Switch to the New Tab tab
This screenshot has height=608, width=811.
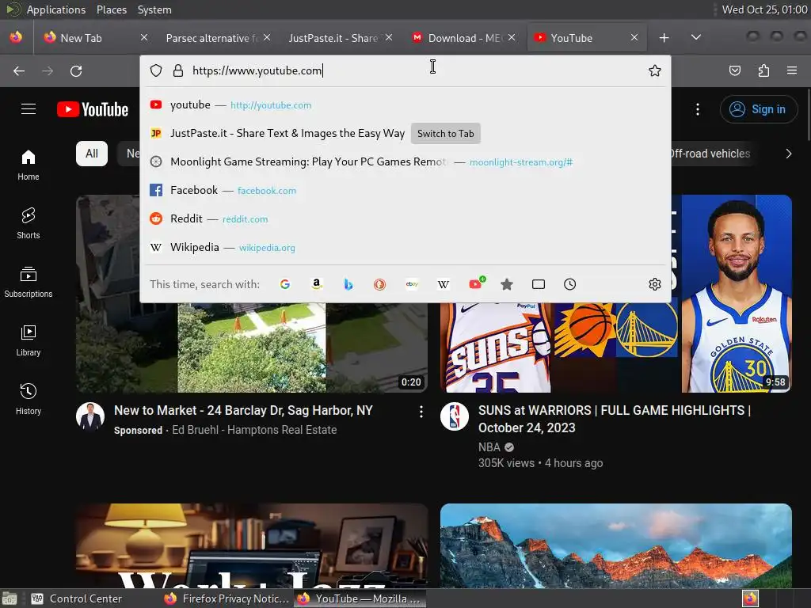click(x=93, y=38)
